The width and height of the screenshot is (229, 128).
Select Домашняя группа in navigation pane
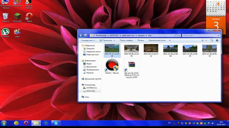pyautogui.click(x=91, y=79)
